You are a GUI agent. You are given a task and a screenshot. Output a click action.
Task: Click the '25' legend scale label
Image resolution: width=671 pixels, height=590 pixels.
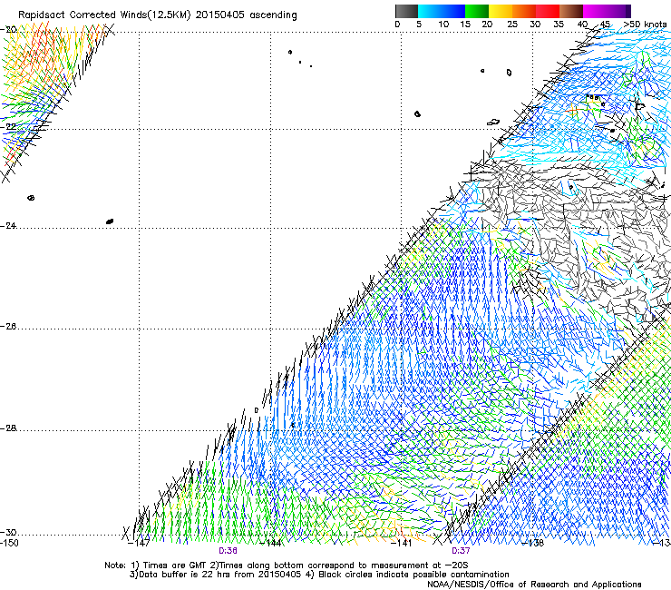[512, 25]
